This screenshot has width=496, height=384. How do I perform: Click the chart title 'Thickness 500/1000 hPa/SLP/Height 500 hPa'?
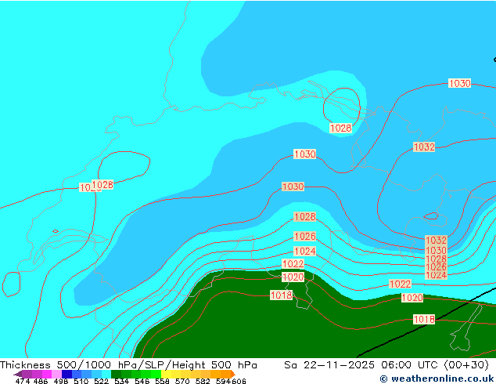(128, 365)
